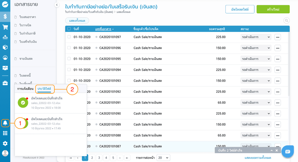The width and height of the screenshot is (298, 162).
Task: Open more options for CA2020101093
Action: [x=278, y=81]
